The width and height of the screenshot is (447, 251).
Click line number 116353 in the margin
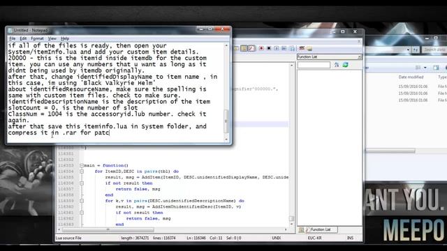tap(66, 165)
